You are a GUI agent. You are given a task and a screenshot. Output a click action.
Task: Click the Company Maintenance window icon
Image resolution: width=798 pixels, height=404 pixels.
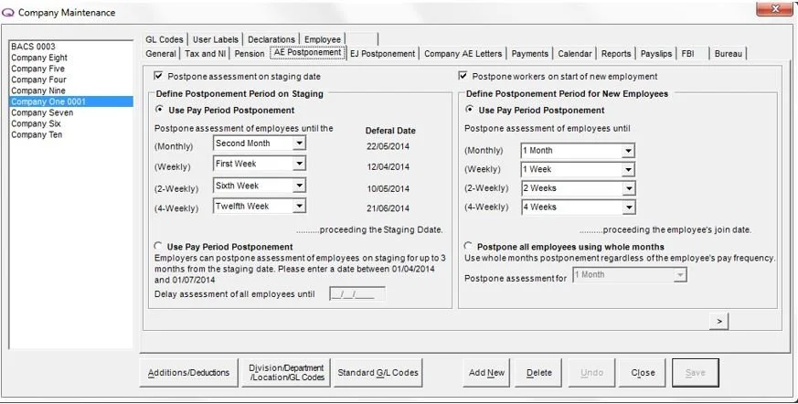8,13
